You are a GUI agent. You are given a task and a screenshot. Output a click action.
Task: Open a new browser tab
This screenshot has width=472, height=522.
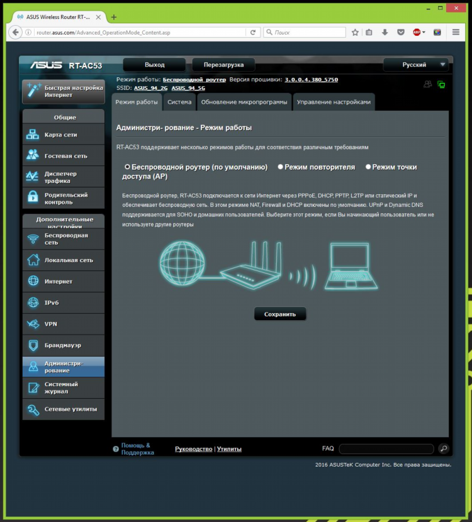tap(114, 17)
